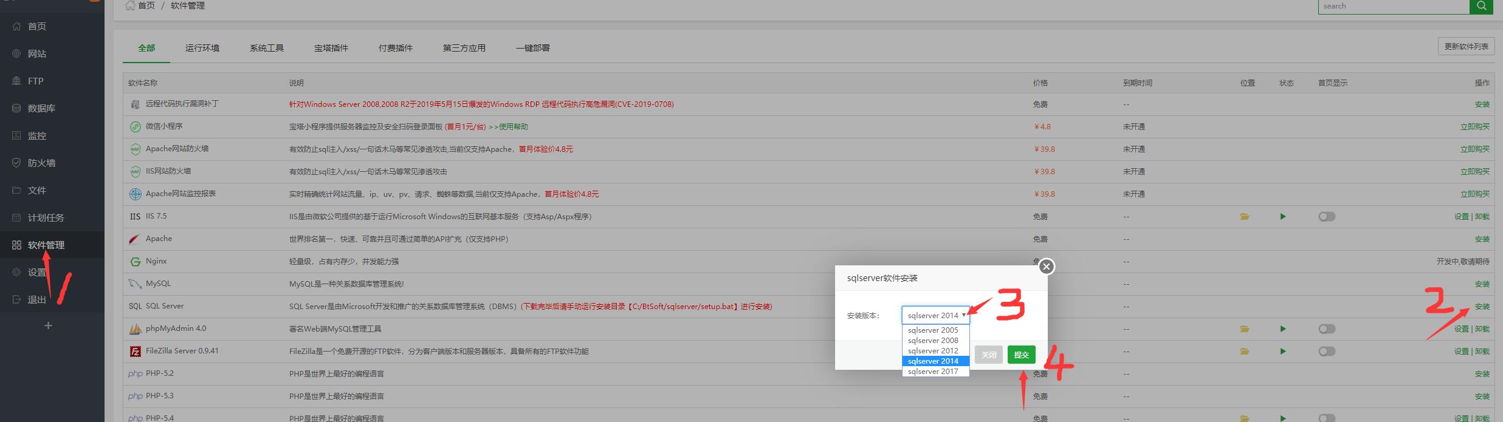Click 设置 for IIS 7.5
1503x422 pixels.
click(1462, 217)
